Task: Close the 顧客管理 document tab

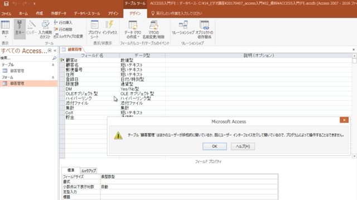Action: pyautogui.click(x=353, y=49)
